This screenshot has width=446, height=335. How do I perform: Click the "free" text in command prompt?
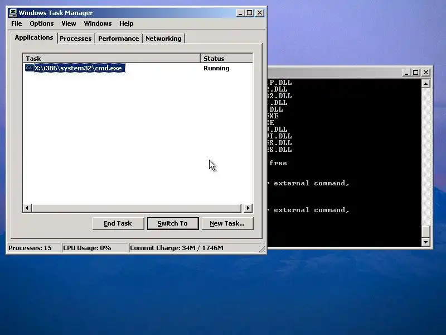click(278, 163)
